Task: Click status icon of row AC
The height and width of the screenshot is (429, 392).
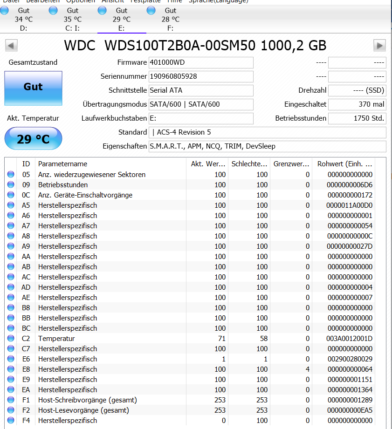Action: pos(11,277)
